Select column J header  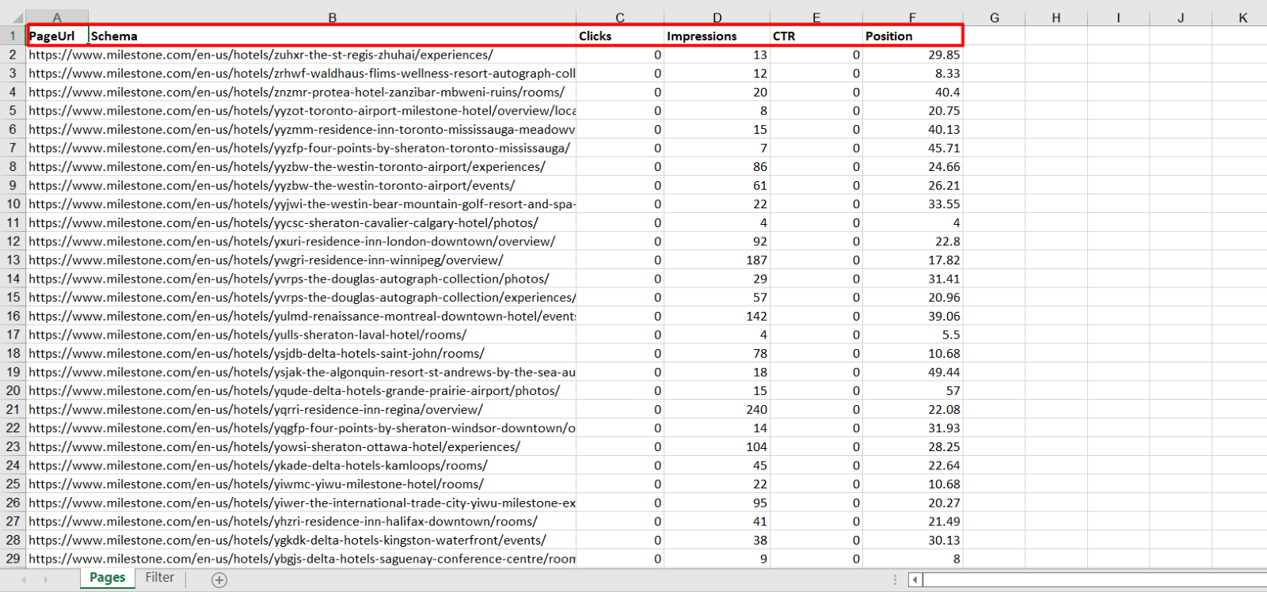click(x=1181, y=17)
